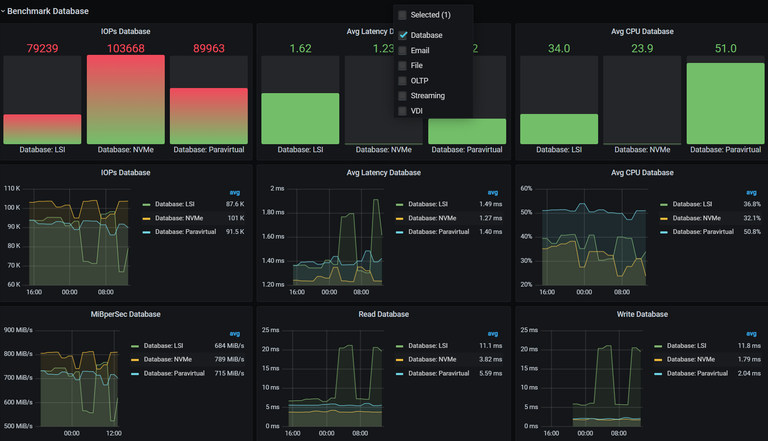Check the File option
Screen dimensions: 768x441
(402, 65)
